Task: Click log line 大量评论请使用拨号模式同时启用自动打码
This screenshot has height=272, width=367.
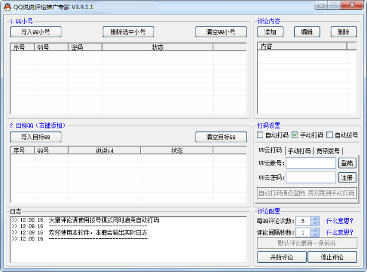Action: pyautogui.click(x=104, y=220)
